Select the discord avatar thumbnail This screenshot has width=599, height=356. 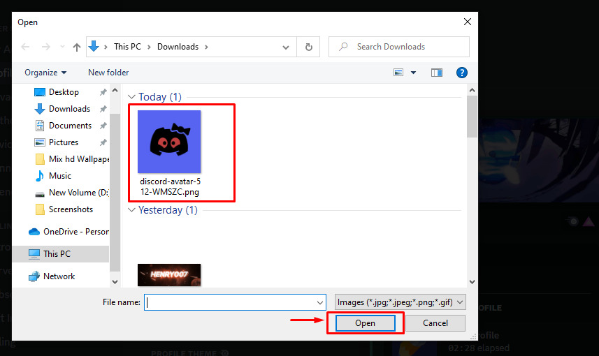(169, 142)
